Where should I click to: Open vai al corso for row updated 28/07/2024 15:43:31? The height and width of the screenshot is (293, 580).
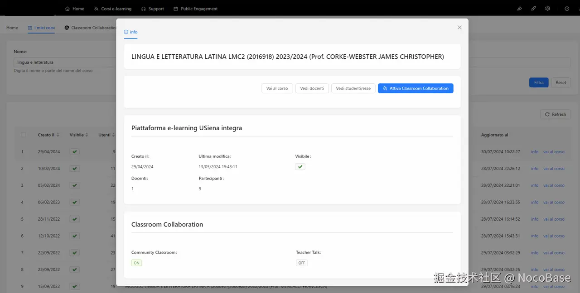tap(554, 236)
